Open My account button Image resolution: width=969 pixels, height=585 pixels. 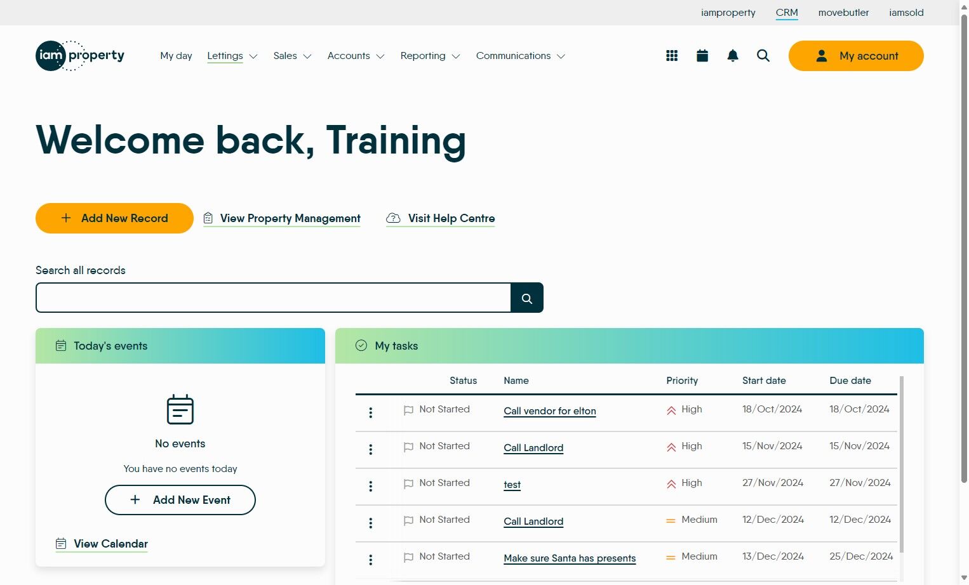[x=856, y=56]
